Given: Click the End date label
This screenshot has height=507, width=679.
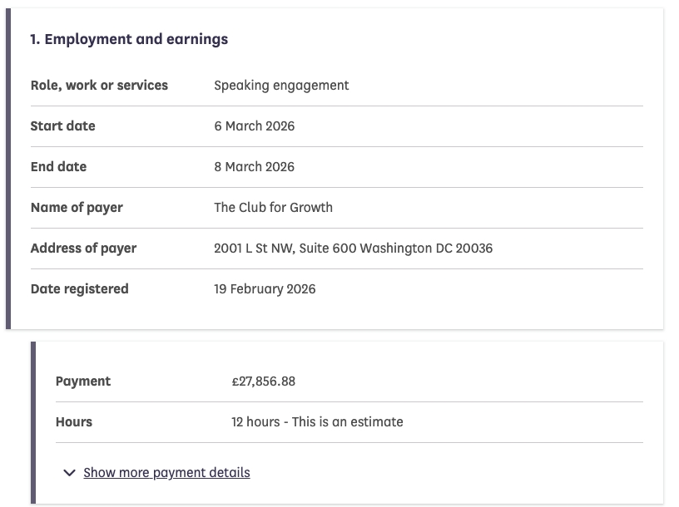Looking at the screenshot, I should [58, 166].
